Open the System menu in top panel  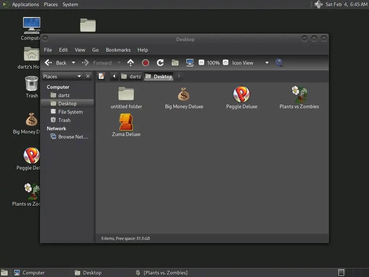point(70,4)
